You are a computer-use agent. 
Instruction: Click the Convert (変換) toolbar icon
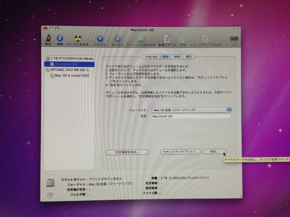(x=183, y=39)
